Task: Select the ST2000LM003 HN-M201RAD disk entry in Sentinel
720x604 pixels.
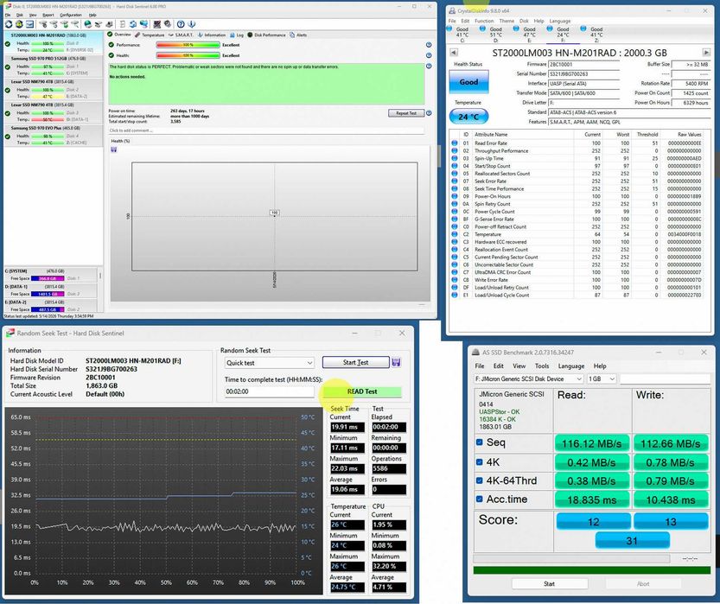Action: point(54,42)
